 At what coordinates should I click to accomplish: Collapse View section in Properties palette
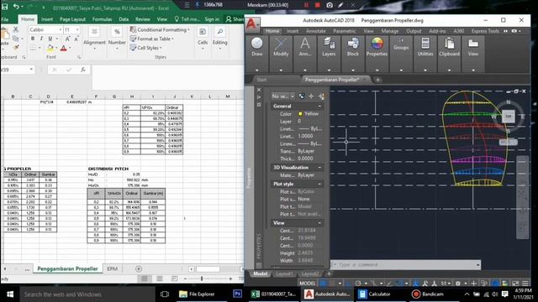tap(319, 223)
